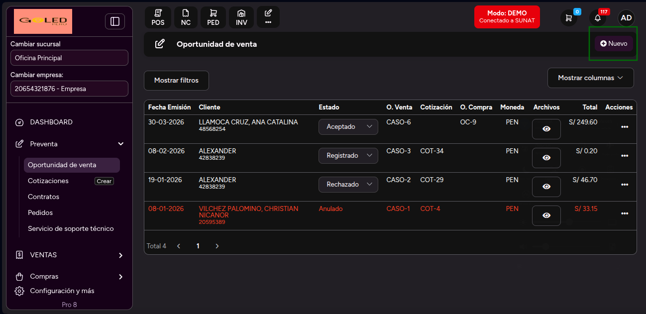Collapse the Preventa menu chevron
This screenshot has height=314, width=646.
[120, 144]
